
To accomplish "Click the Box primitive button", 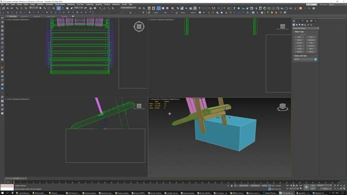I will [x=299, y=37].
